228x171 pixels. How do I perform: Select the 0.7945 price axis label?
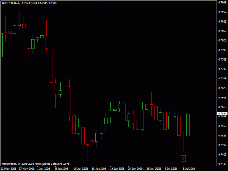click(222, 3)
